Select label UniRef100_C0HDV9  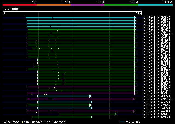[157, 105]
